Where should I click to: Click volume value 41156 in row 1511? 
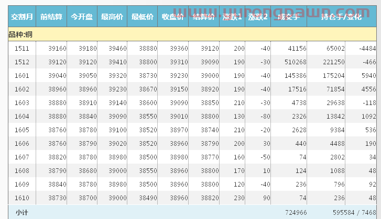pyautogui.click(x=297, y=49)
